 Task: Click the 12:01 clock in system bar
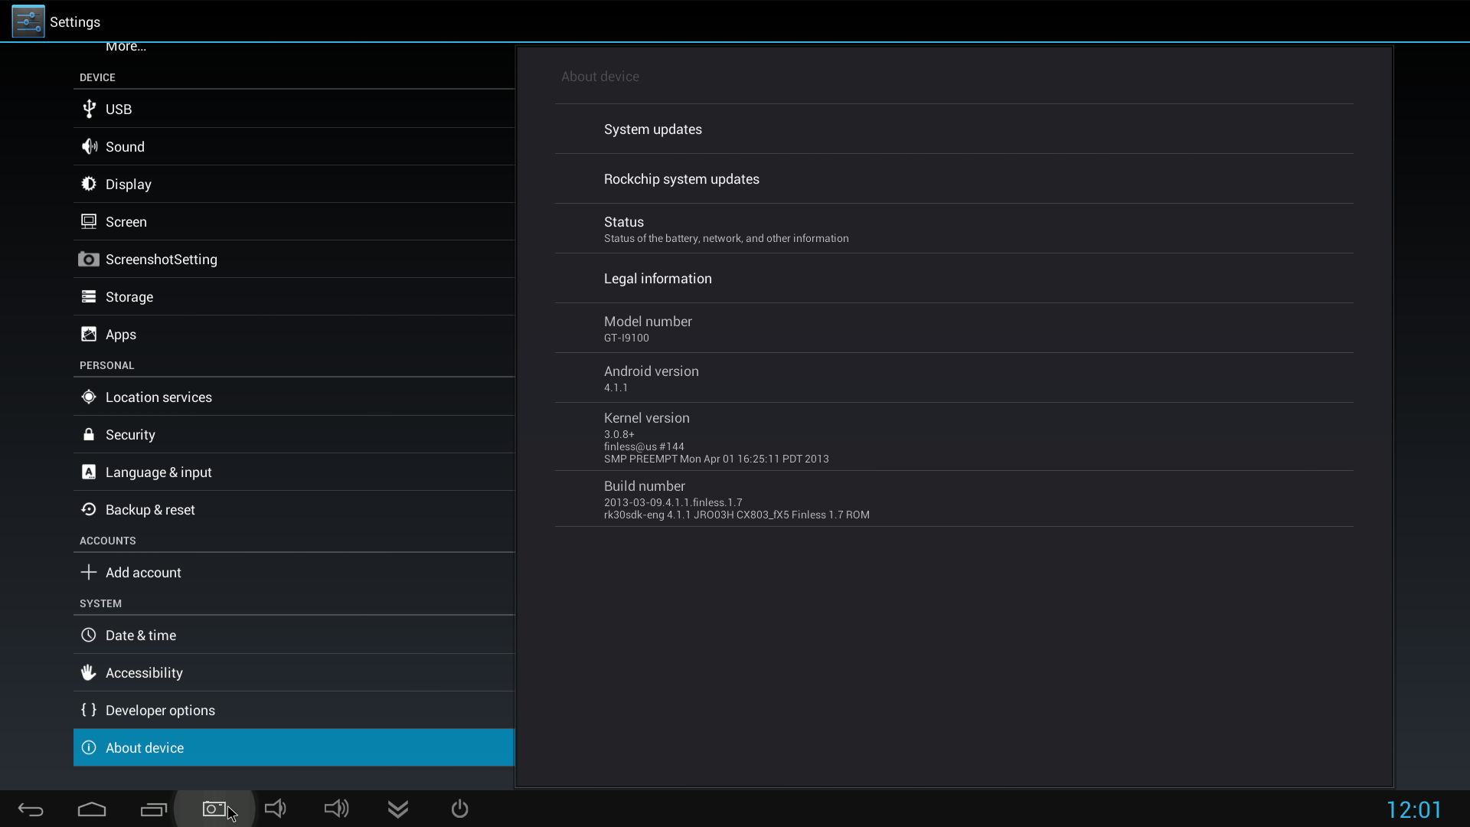click(1413, 809)
